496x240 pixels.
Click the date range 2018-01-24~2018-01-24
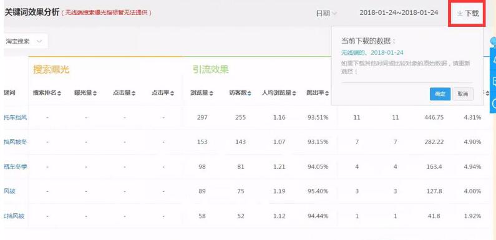[399, 12]
